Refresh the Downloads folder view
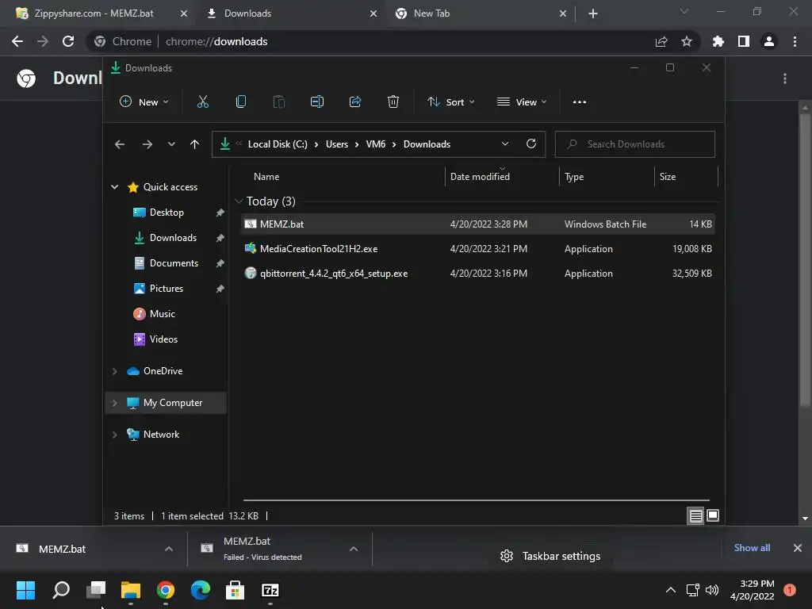The height and width of the screenshot is (609, 812). click(x=530, y=144)
